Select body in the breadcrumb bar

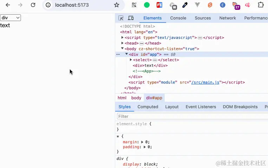[x=136, y=98]
